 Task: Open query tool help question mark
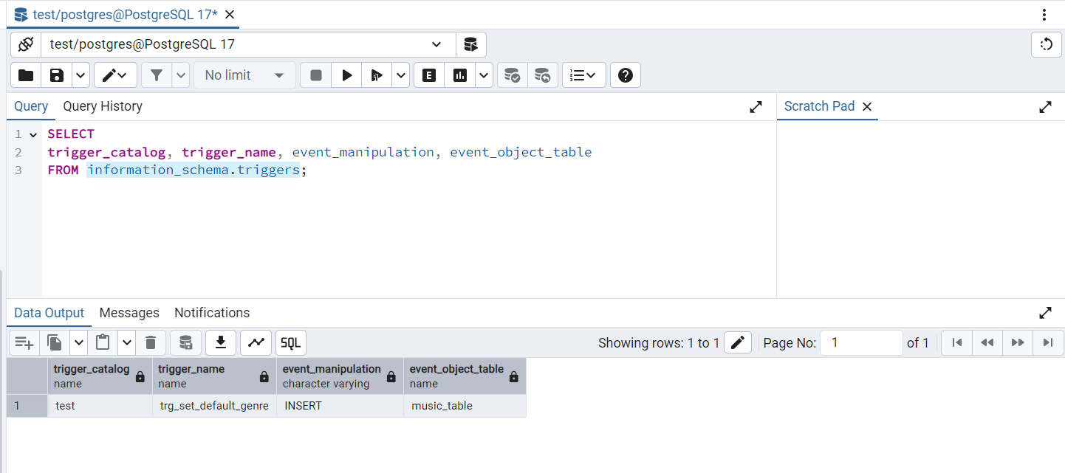pyautogui.click(x=625, y=75)
